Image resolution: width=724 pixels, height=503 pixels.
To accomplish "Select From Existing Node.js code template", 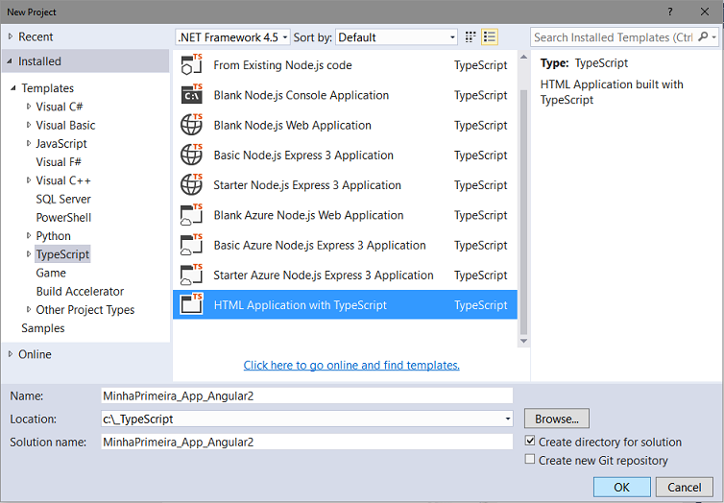I will point(345,65).
